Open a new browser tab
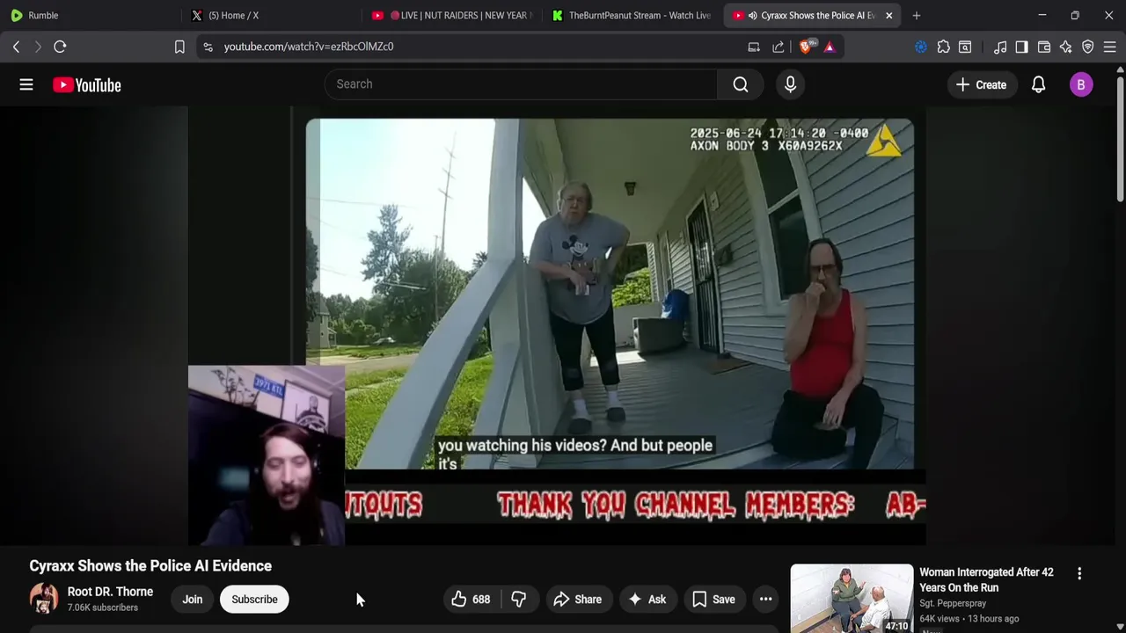Image resolution: width=1126 pixels, height=633 pixels. tap(916, 15)
